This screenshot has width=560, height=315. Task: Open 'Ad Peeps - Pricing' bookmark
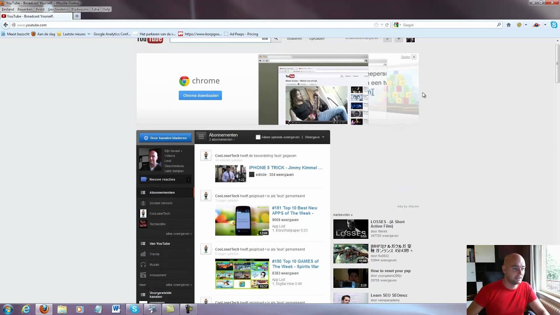point(241,34)
